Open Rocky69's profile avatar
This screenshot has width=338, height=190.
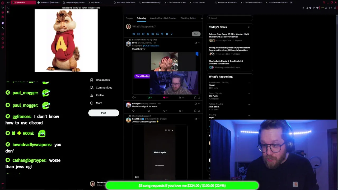point(128,105)
